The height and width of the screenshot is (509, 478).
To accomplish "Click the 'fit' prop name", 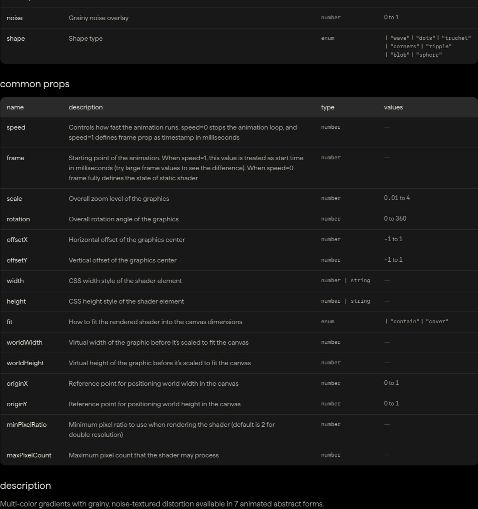I will [10, 322].
